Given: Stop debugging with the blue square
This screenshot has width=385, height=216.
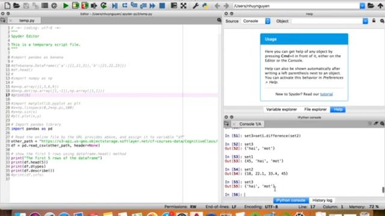Looking at the screenshot, I should coord(162,5).
